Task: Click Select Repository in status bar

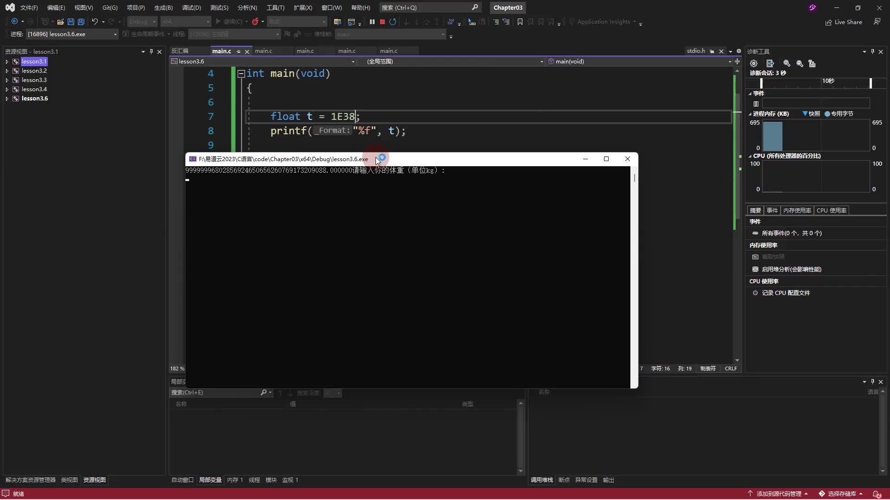Action: click(841, 494)
